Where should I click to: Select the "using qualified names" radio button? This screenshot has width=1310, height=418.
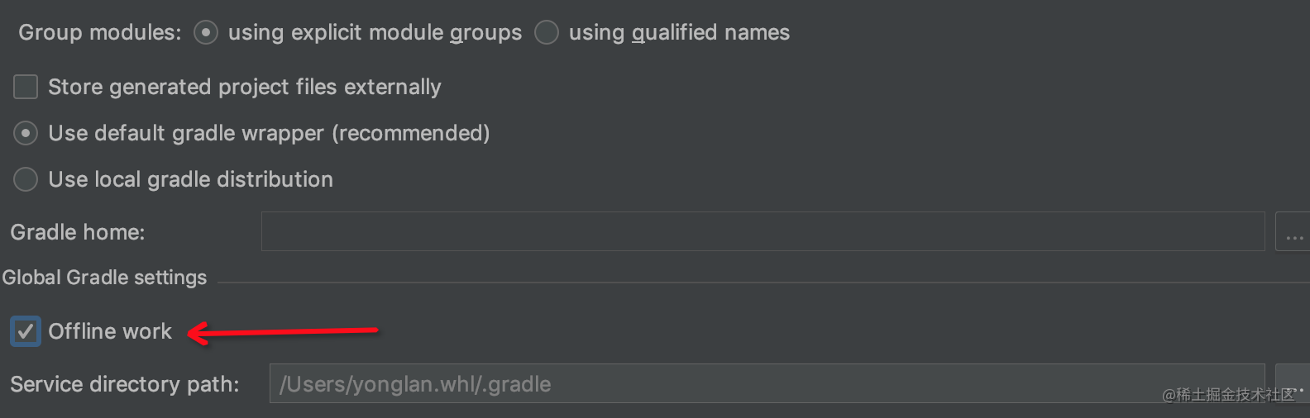coord(547,32)
